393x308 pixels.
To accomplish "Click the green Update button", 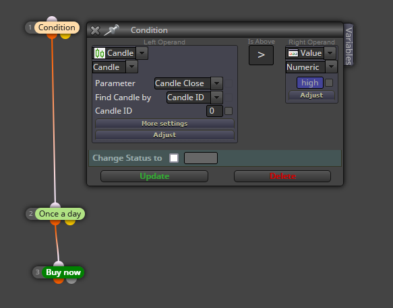I will pos(154,176).
